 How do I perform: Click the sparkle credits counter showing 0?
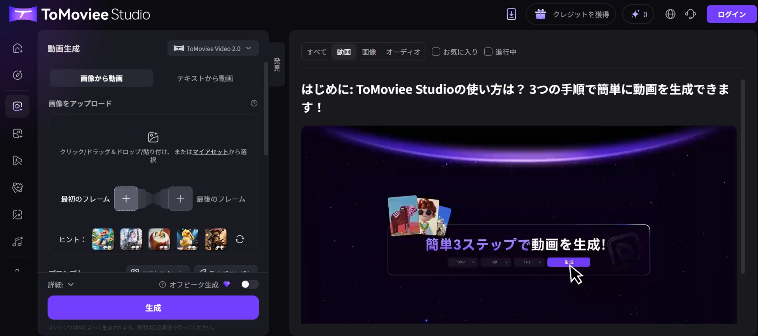[x=638, y=14]
